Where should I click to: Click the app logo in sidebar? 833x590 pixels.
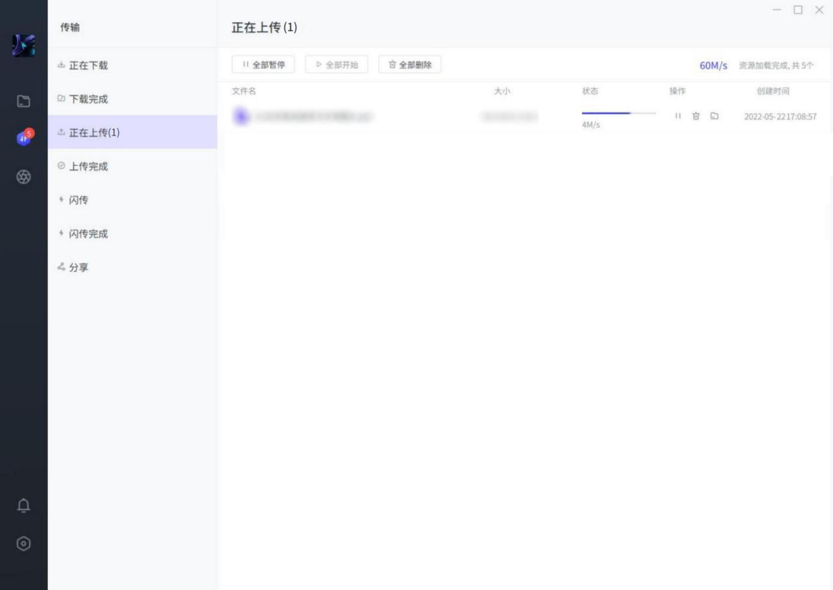click(x=23, y=46)
